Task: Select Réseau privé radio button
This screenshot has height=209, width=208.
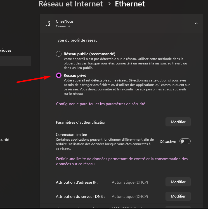Action: coord(59,75)
